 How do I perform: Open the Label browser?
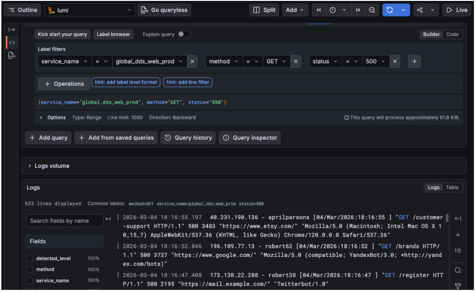[x=113, y=34]
